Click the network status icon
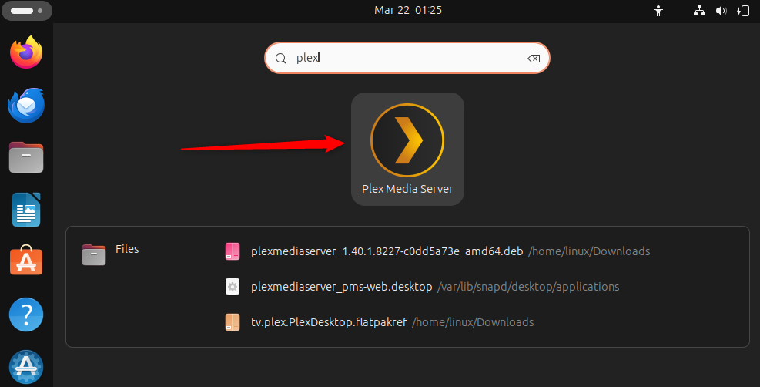Viewport: 760px width, 387px height. pos(699,11)
